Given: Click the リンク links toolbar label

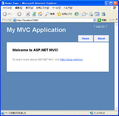Looking at the screenshot, I should (112, 20).
